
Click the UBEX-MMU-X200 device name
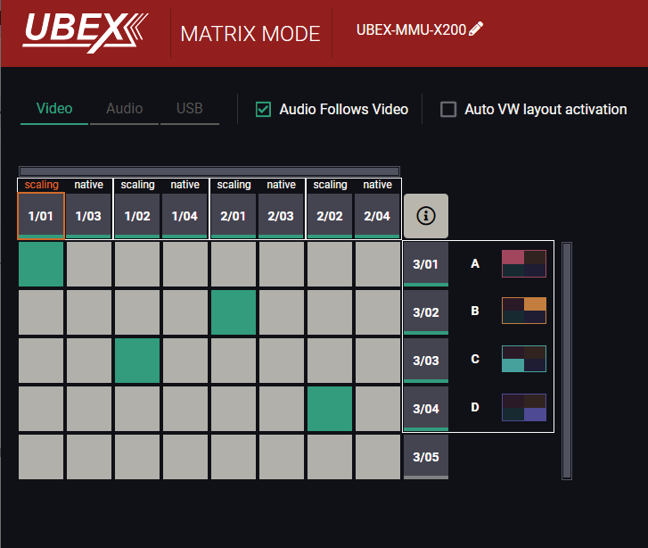[x=411, y=29]
